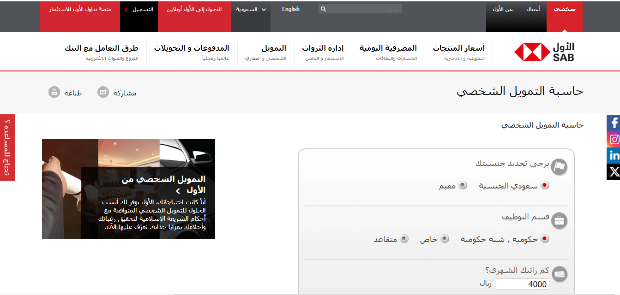The image size is (620, 295).
Task: Click the print icon next to طباعة
Action: point(54,92)
